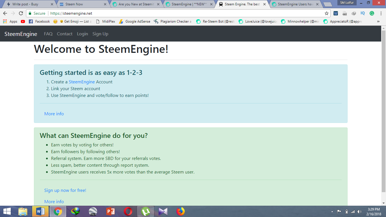
Task: Show hidden system tray icons
Action: click(x=332, y=211)
